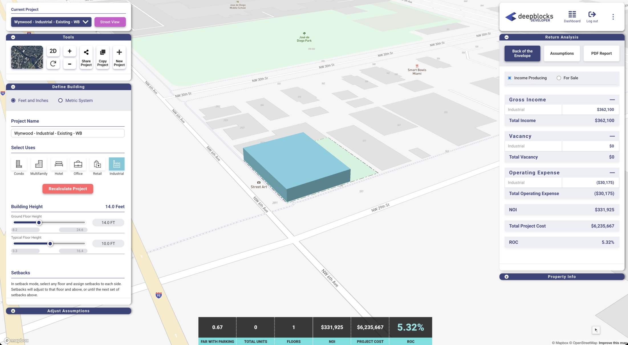Click Recalculate Project
Viewport: 628px width, 345px height.
pos(68,189)
